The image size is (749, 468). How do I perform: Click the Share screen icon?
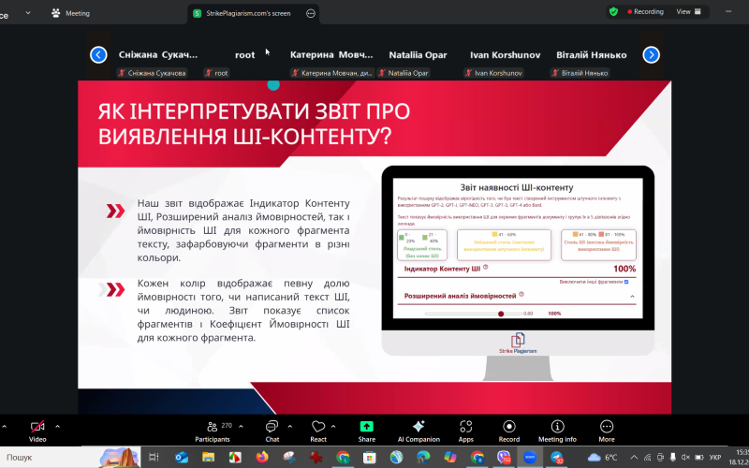[x=366, y=427]
